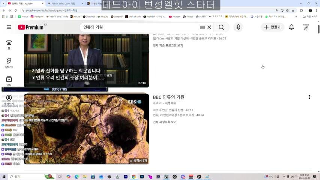Open the YouTube hamburger guide menu
The height and width of the screenshot is (180, 320).
point(9,27)
